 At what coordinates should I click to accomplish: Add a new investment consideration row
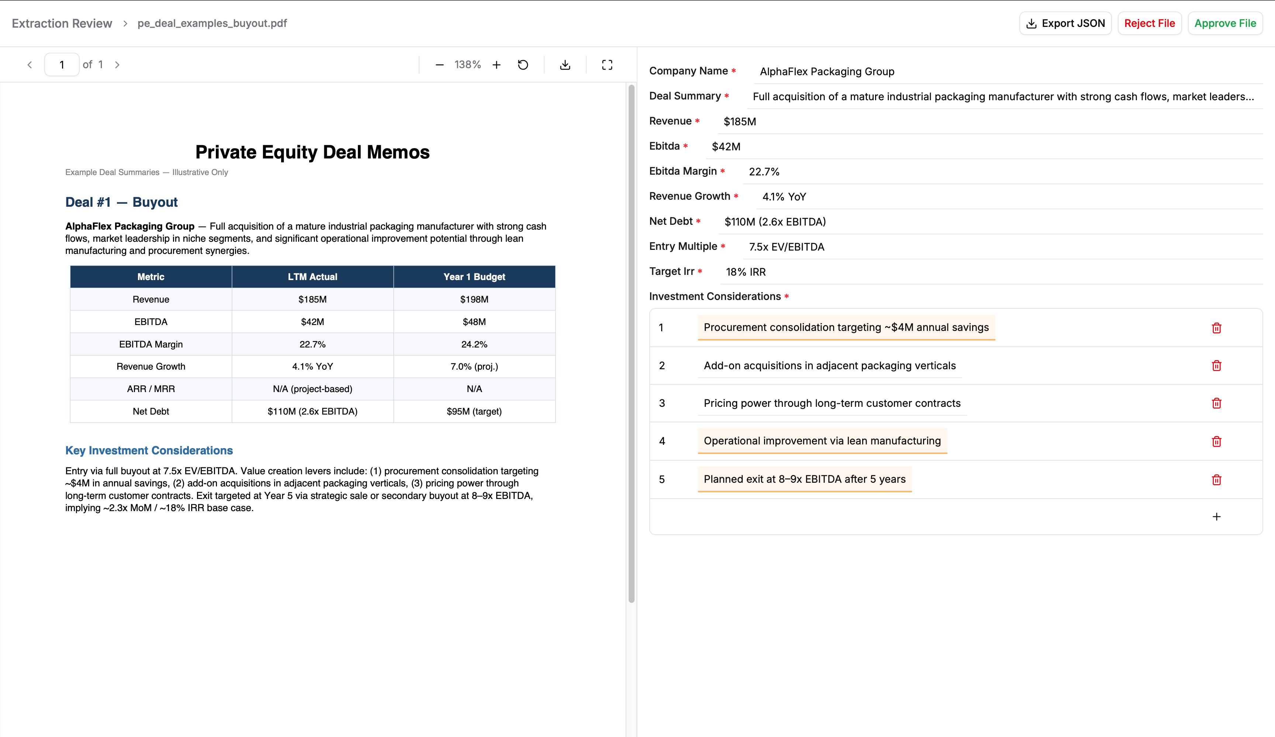click(x=1216, y=517)
